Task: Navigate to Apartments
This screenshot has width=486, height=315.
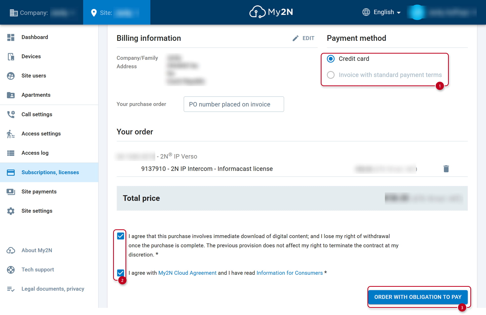Action: click(49, 95)
